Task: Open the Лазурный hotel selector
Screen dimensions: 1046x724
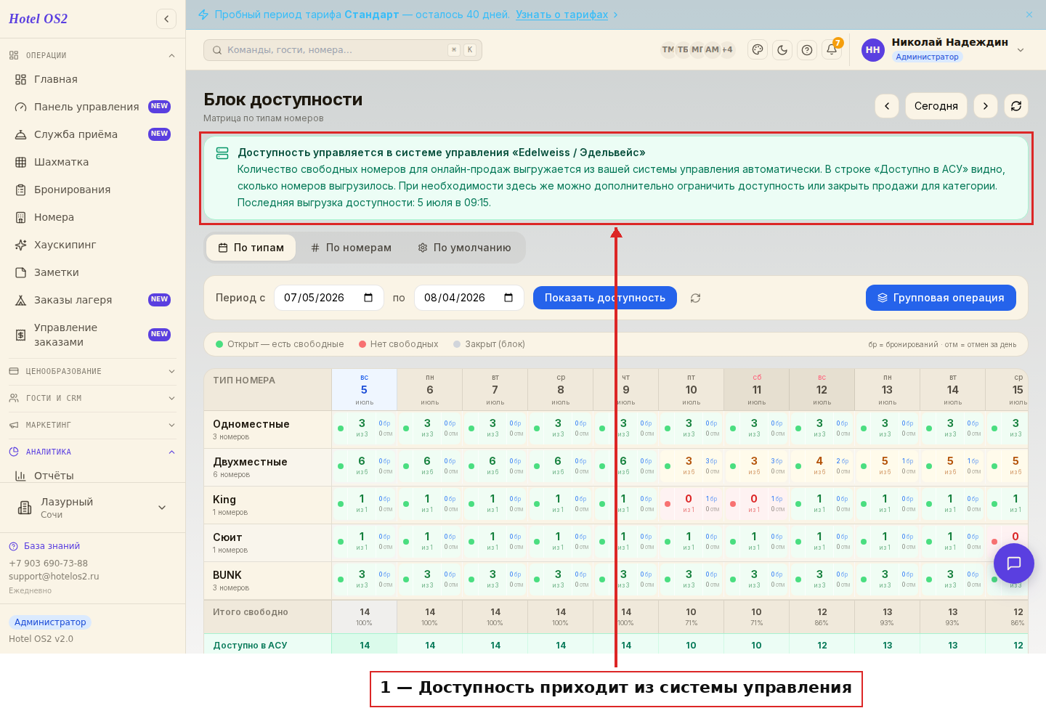Action: coord(92,508)
